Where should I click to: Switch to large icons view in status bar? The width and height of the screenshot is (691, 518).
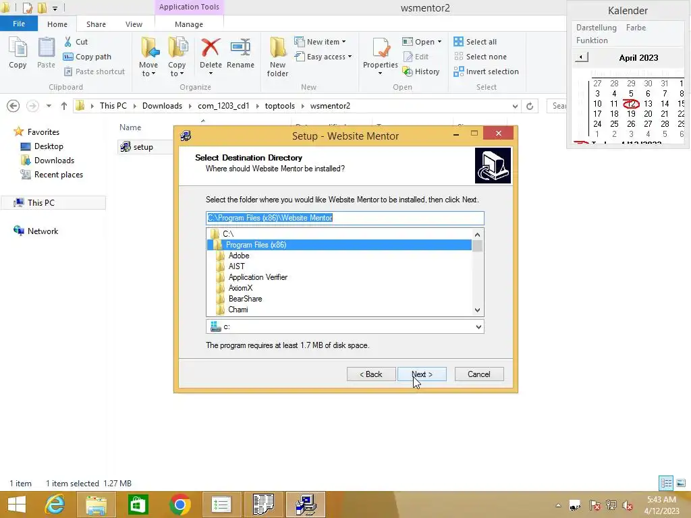coord(681,483)
